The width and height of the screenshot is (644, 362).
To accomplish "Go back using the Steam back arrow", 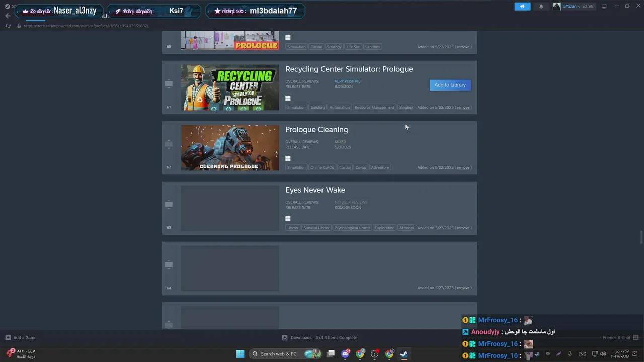I will [7, 16].
